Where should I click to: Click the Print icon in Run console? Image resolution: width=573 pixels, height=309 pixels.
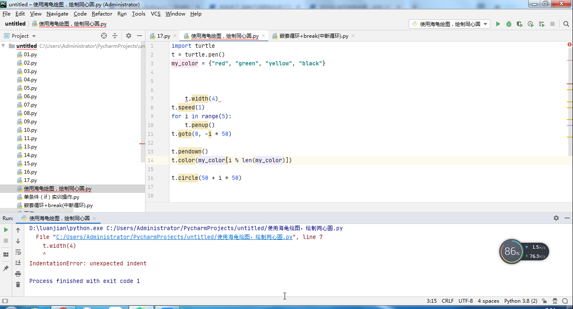[x=18, y=274]
